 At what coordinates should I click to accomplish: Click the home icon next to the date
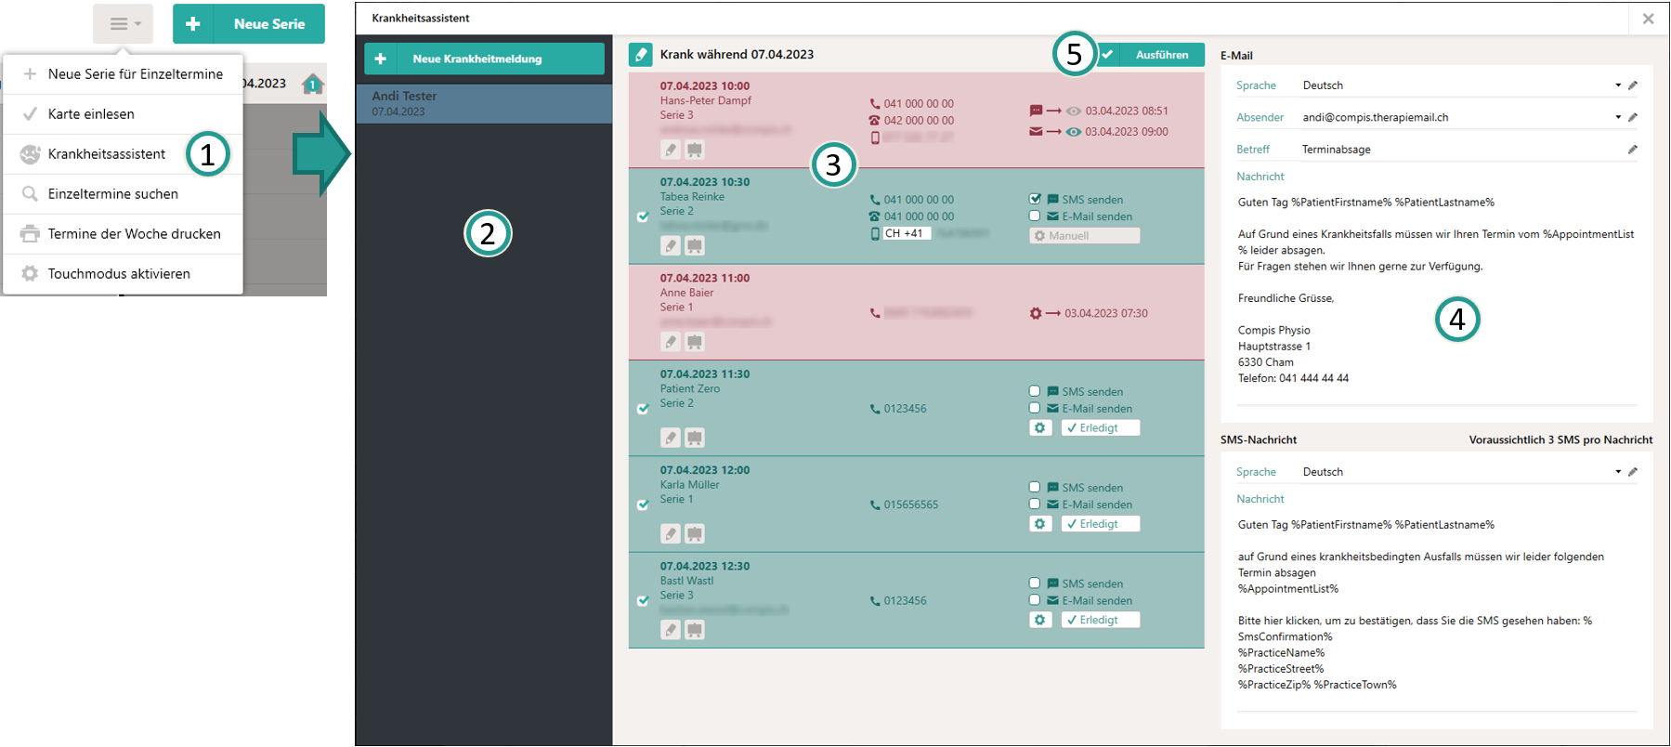tap(313, 84)
